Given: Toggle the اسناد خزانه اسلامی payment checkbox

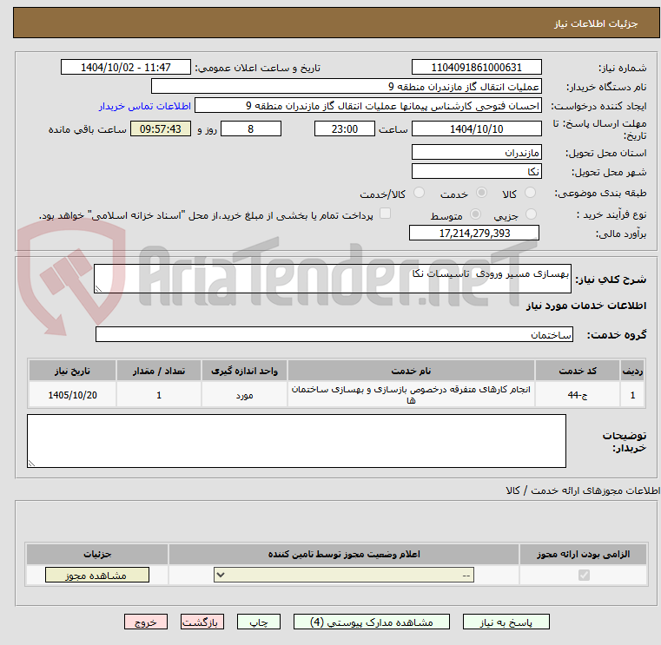Looking at the screenshot, I should (x=385, y=214).
